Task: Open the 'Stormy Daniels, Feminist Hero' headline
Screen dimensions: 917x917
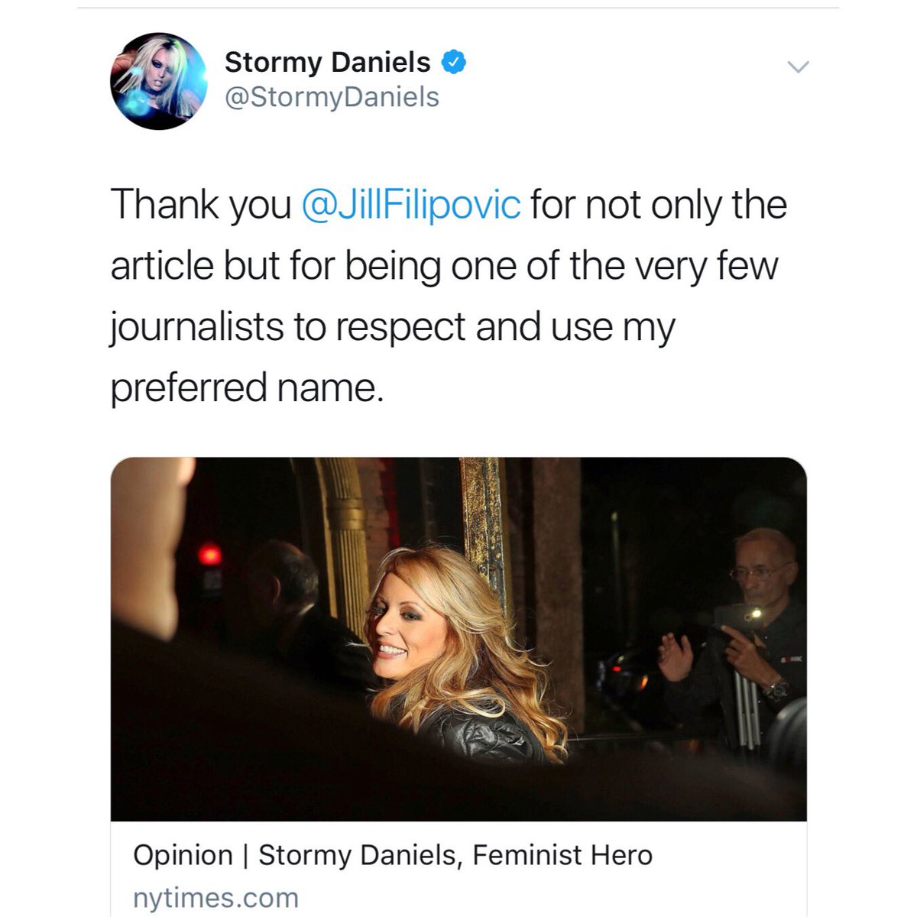Action: click(x=455, y=855)
